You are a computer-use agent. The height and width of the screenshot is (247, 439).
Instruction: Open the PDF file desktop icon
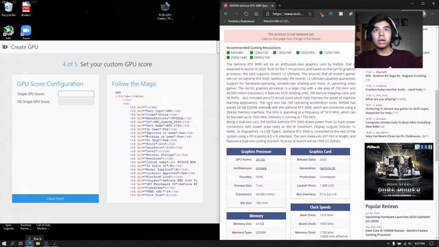(26, 9)
